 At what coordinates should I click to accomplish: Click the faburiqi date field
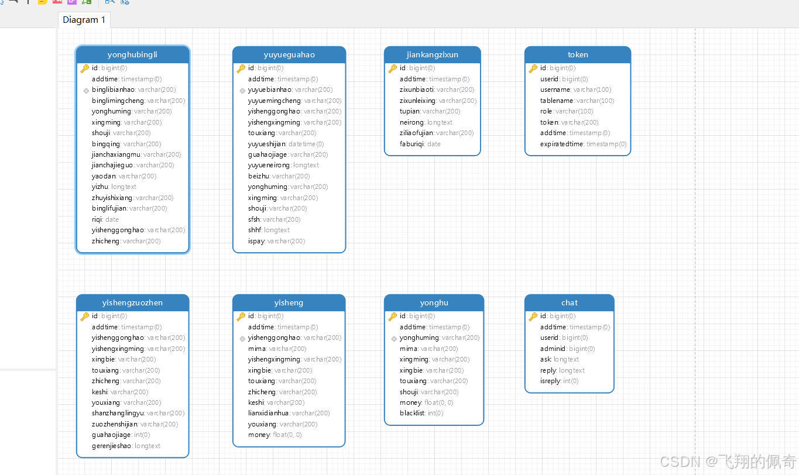coord(420,144)
